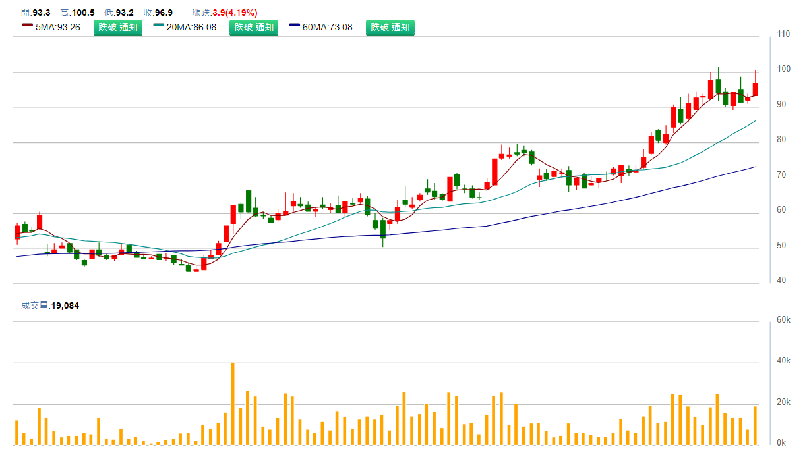Click the rightmost red candlestick on the chart
Screen dimensions: 807x453
(x=755, y=90)
